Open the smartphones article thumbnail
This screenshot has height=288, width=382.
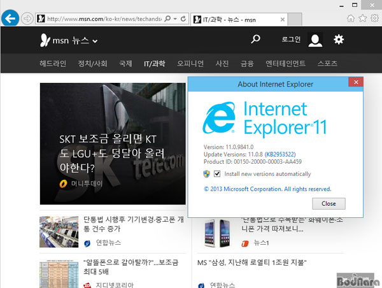click(x=216, y=233)
